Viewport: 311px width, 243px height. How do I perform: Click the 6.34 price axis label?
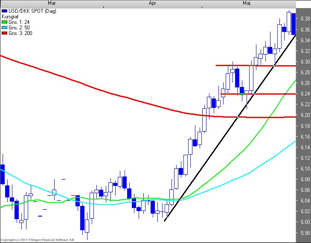pyautogui.click(x=305, y=40)
